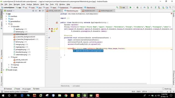
Task: Open the Build menu
Action: 42,4
